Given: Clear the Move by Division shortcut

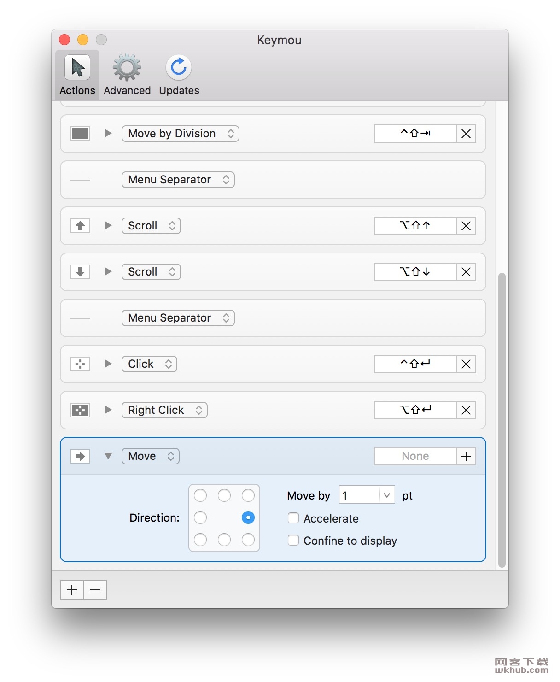Looking at the screenshot, I should [466, 134].
